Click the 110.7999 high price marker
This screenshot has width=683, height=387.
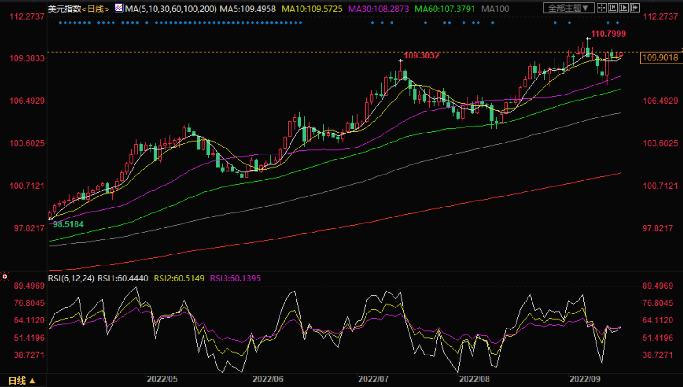(608, 34)
